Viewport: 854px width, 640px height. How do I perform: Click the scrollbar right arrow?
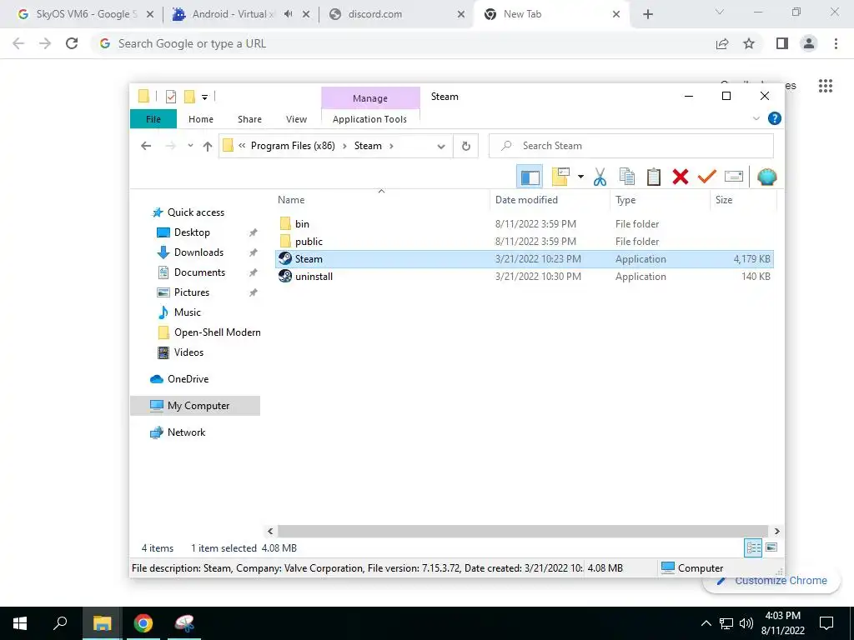pyautogui.click(x=777, y=531)
